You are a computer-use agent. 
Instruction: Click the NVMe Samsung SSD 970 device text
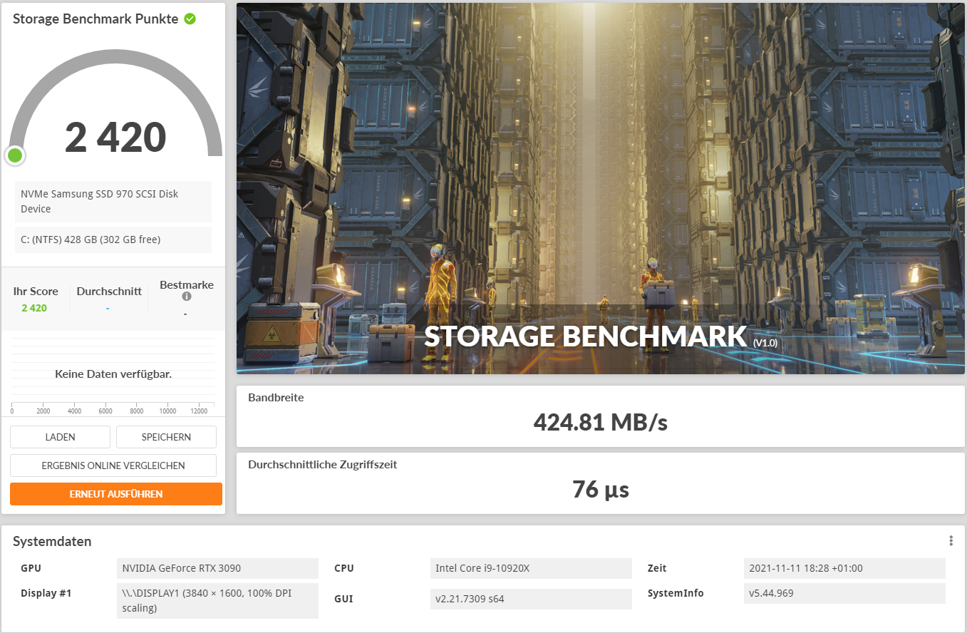113,202
